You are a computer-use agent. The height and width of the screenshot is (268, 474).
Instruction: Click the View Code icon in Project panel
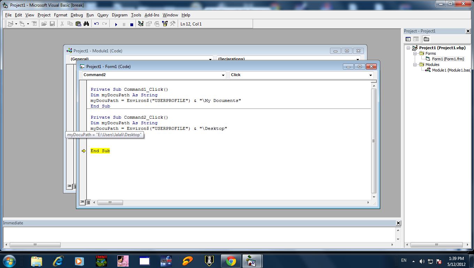[x=408, y=39]
